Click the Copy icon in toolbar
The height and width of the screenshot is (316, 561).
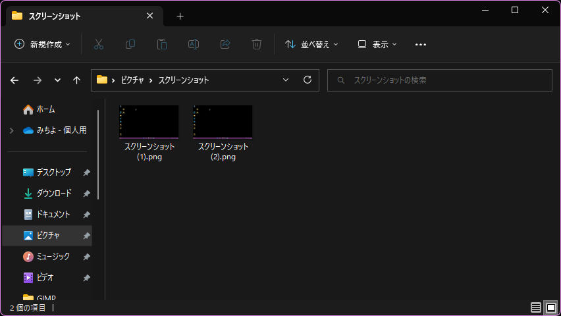[130, 44]
